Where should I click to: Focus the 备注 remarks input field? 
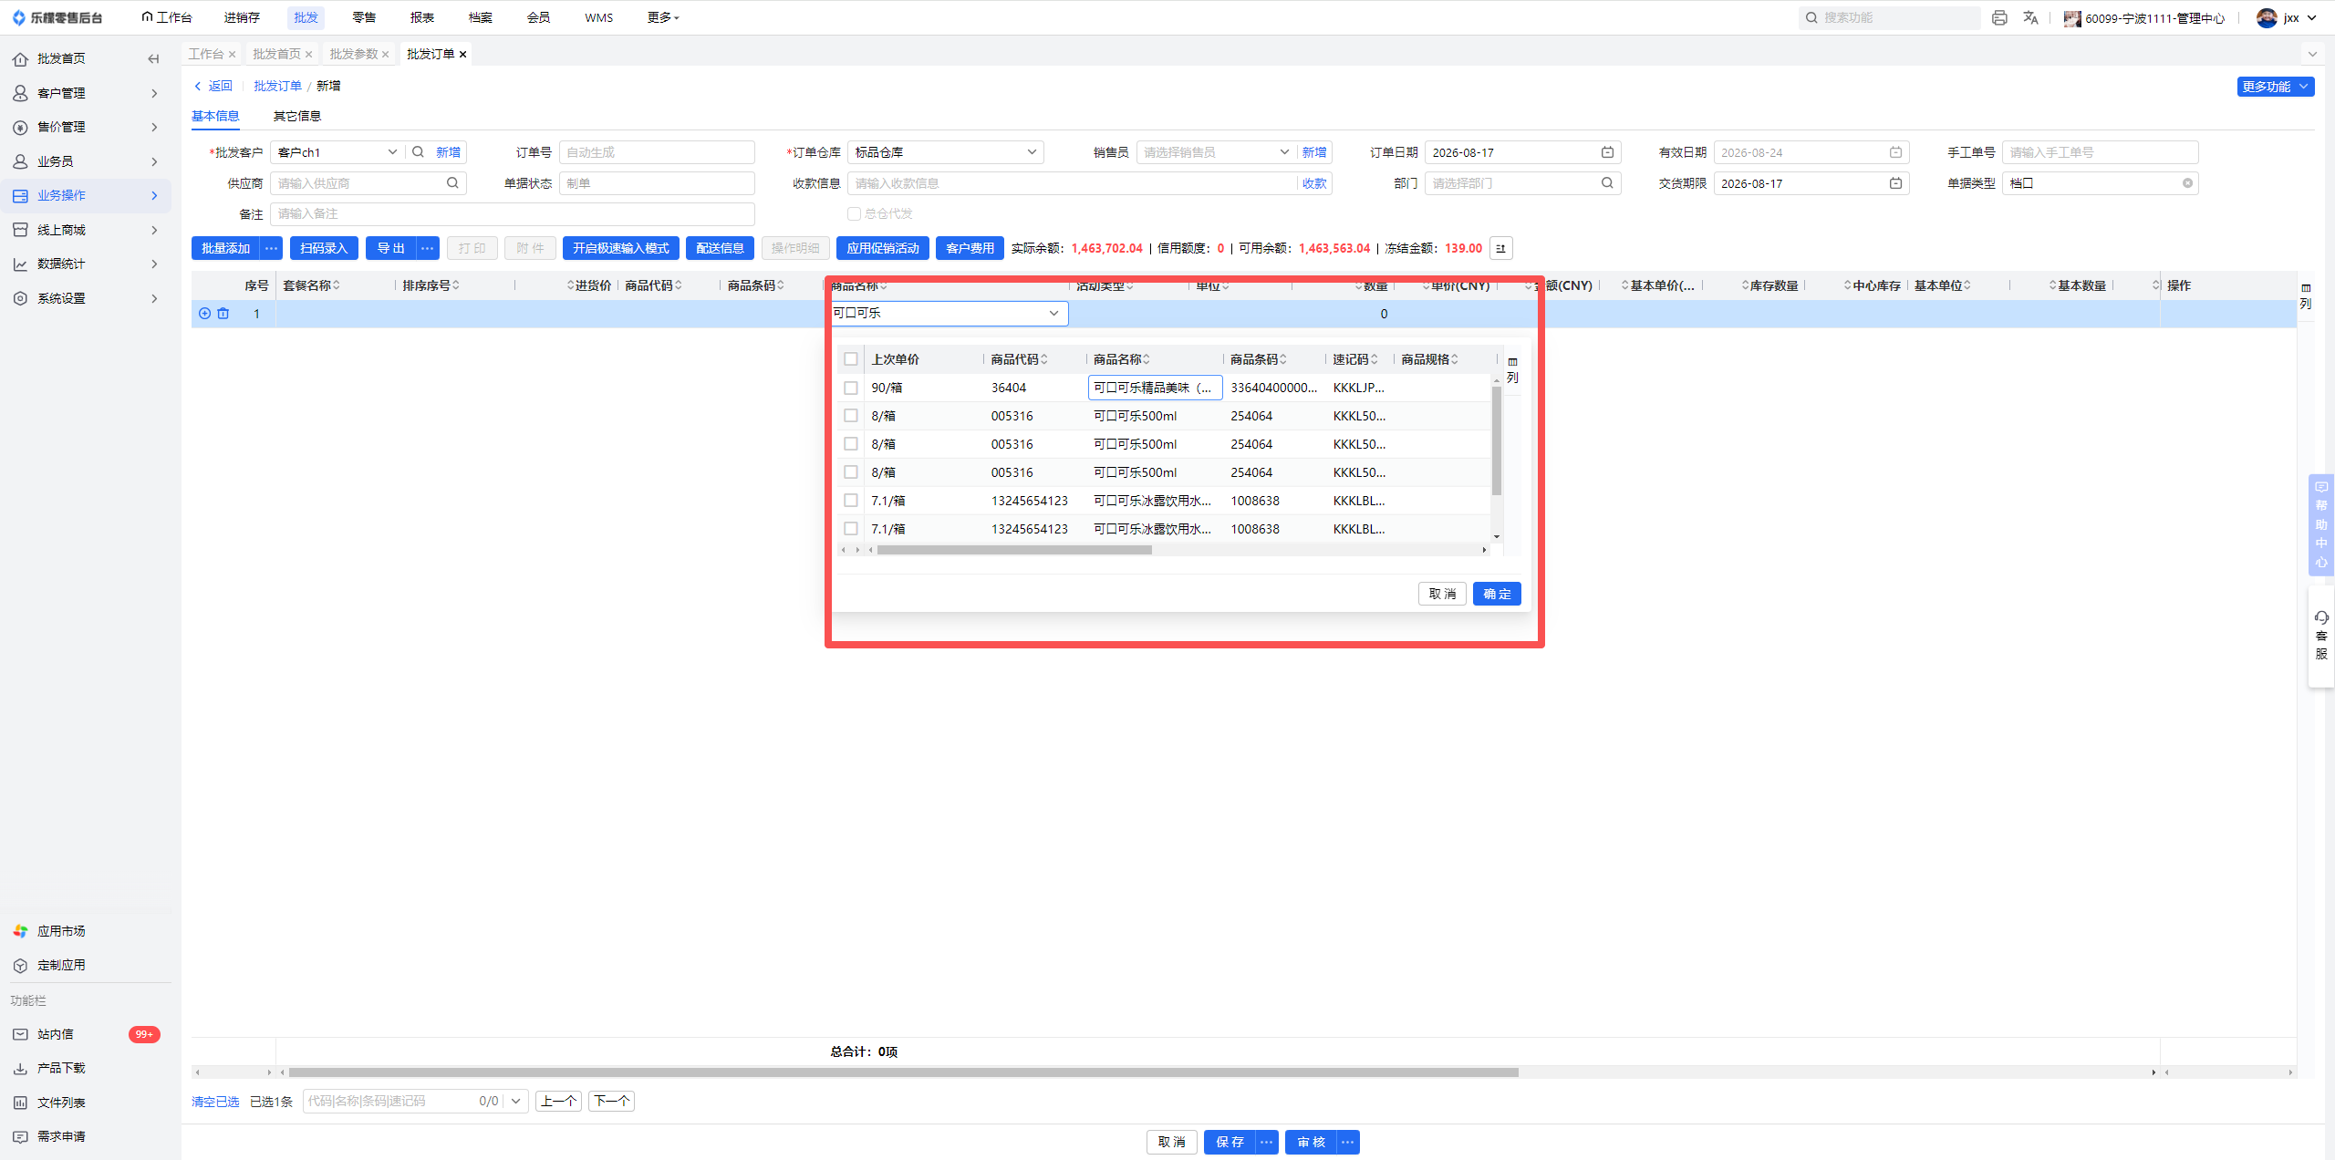click(513, 214)
